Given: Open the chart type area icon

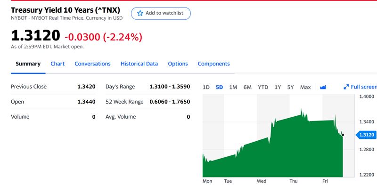Looking at the screenshot, I should 323,87.
